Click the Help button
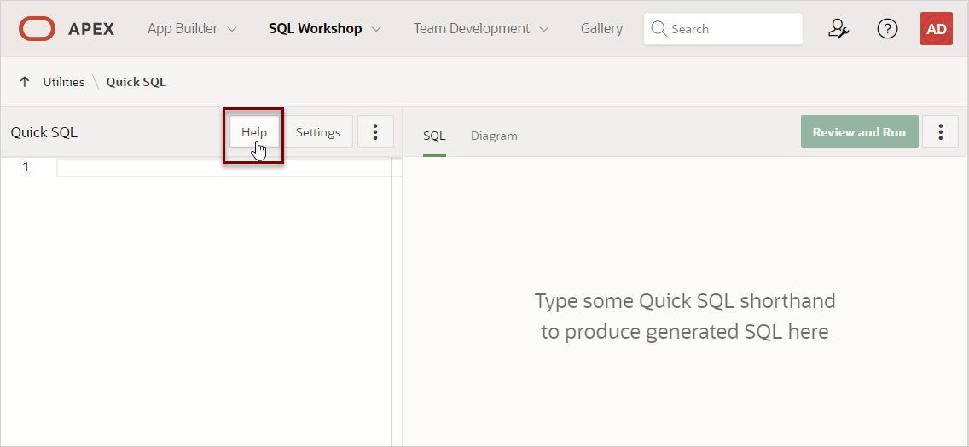969x447 pixels. [x=254, y=131]
